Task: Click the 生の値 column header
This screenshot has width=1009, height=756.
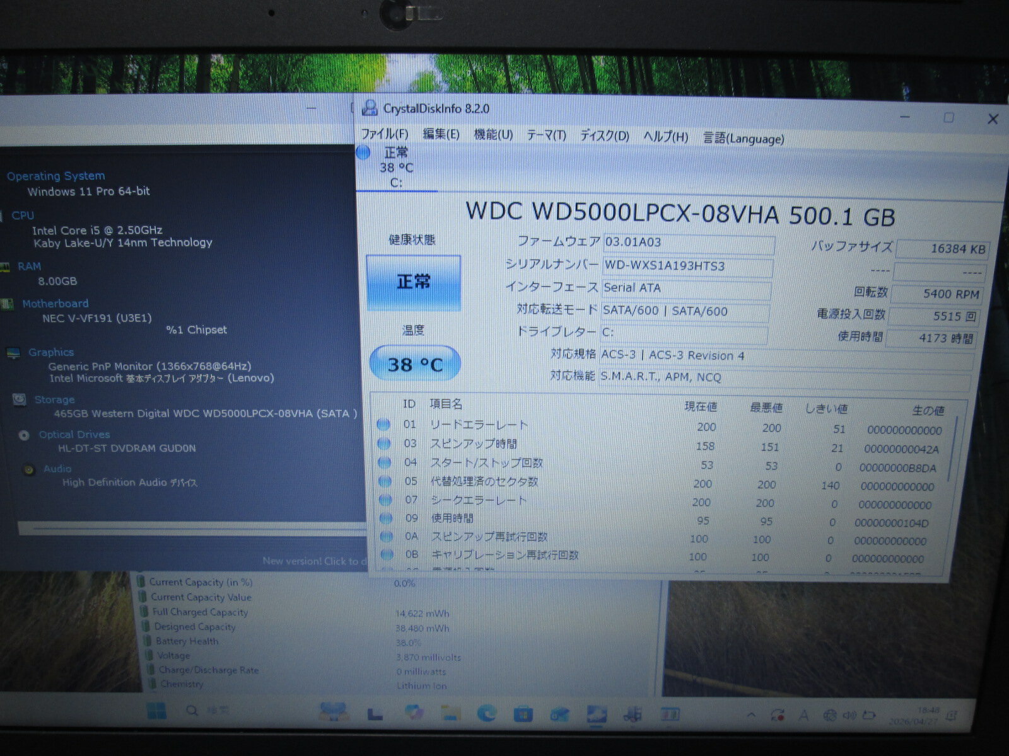Action: (928, 411)
